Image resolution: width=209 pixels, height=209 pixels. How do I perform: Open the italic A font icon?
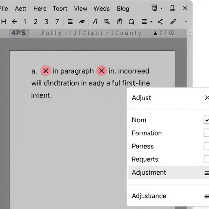95,22
